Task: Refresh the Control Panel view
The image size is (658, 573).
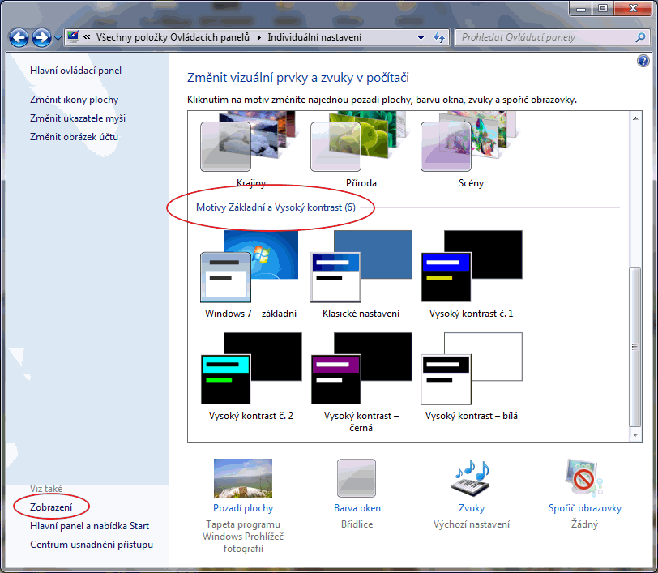Action: click(x=439, y=38)
